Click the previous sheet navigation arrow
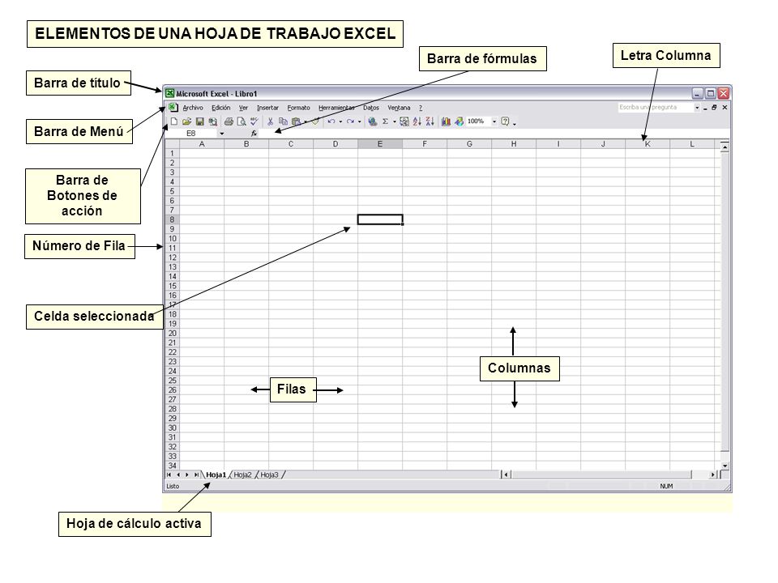The height and width of the screenshot is (583, 778). point(178,474)
